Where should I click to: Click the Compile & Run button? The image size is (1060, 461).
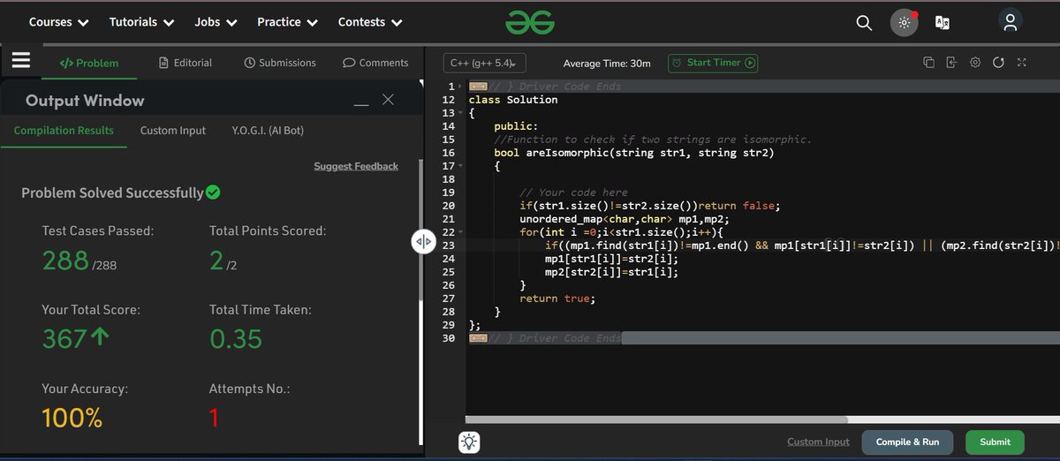click(x=907, y=442)
